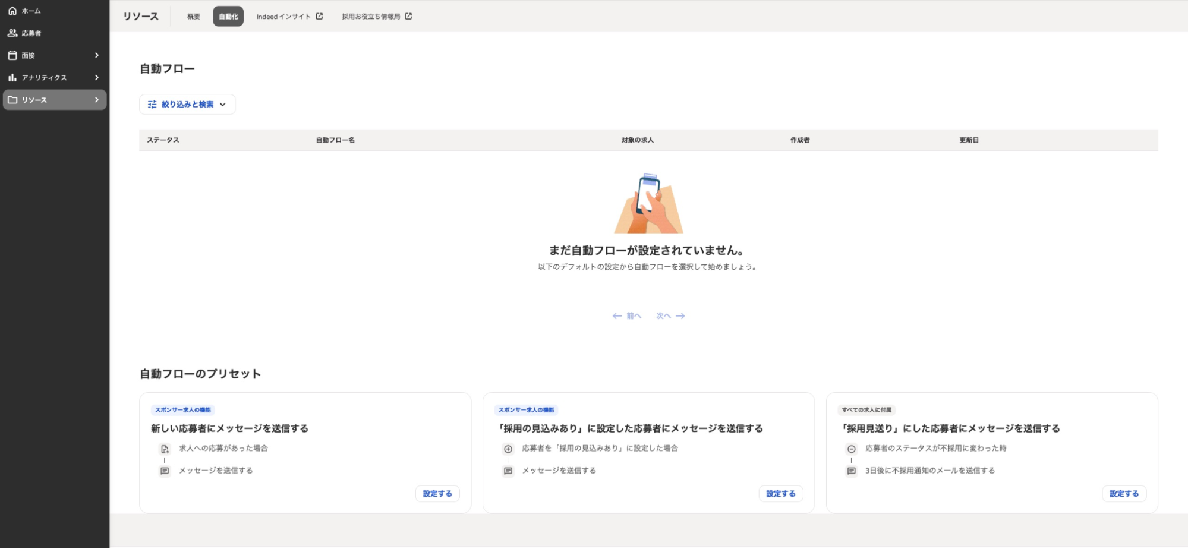This screenshot has width=1188, height=549.
Task: Click the external link icon after Indeedインサイト
Action: [319, 17]
